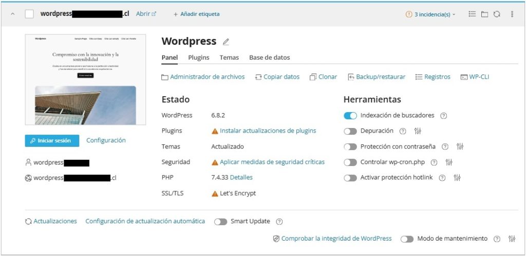Open help icon for Controlar wp-cron.php
Viewport: 526px width, 256px height.
tap(434, 162)
